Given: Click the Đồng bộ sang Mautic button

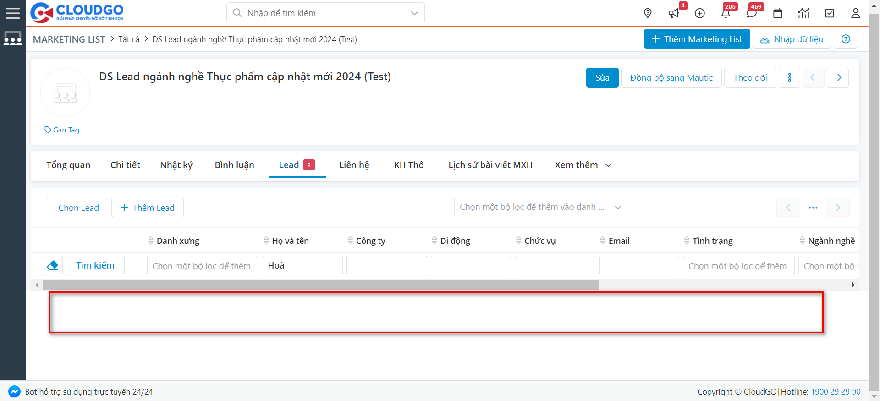Looking at the screenshot, I should 671,77.
